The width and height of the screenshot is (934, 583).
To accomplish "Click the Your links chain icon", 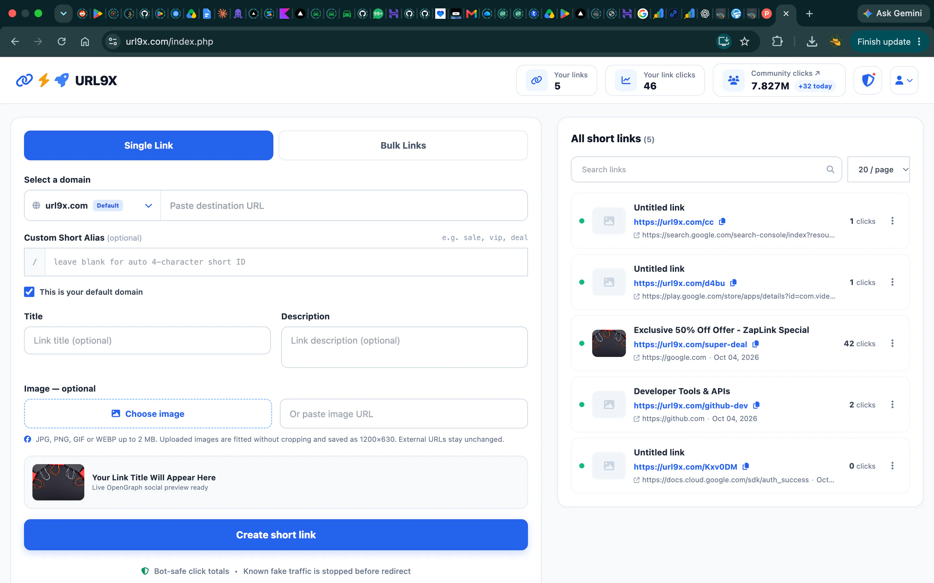I will tap(536, 80).
